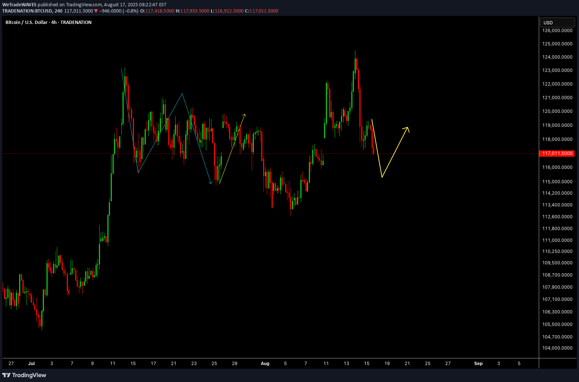Click the TradingView logo at the bottom

point(24,375)
